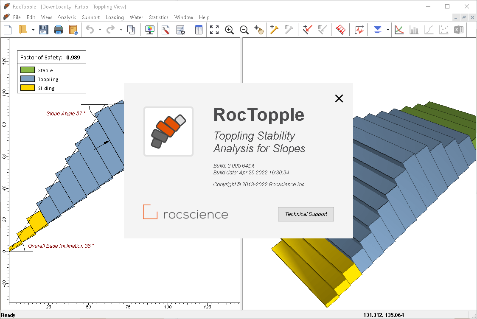The image size is (477, 319).
Task: Click the greyed Scatter plot icon
Action: pyautogui.click(x=444, y=30)
